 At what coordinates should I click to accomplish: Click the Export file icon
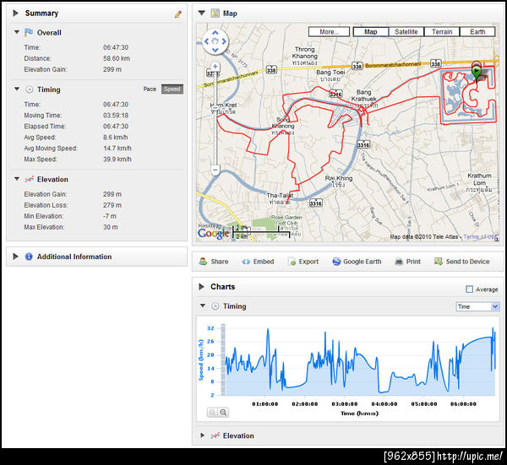click(x=292, y=262)
